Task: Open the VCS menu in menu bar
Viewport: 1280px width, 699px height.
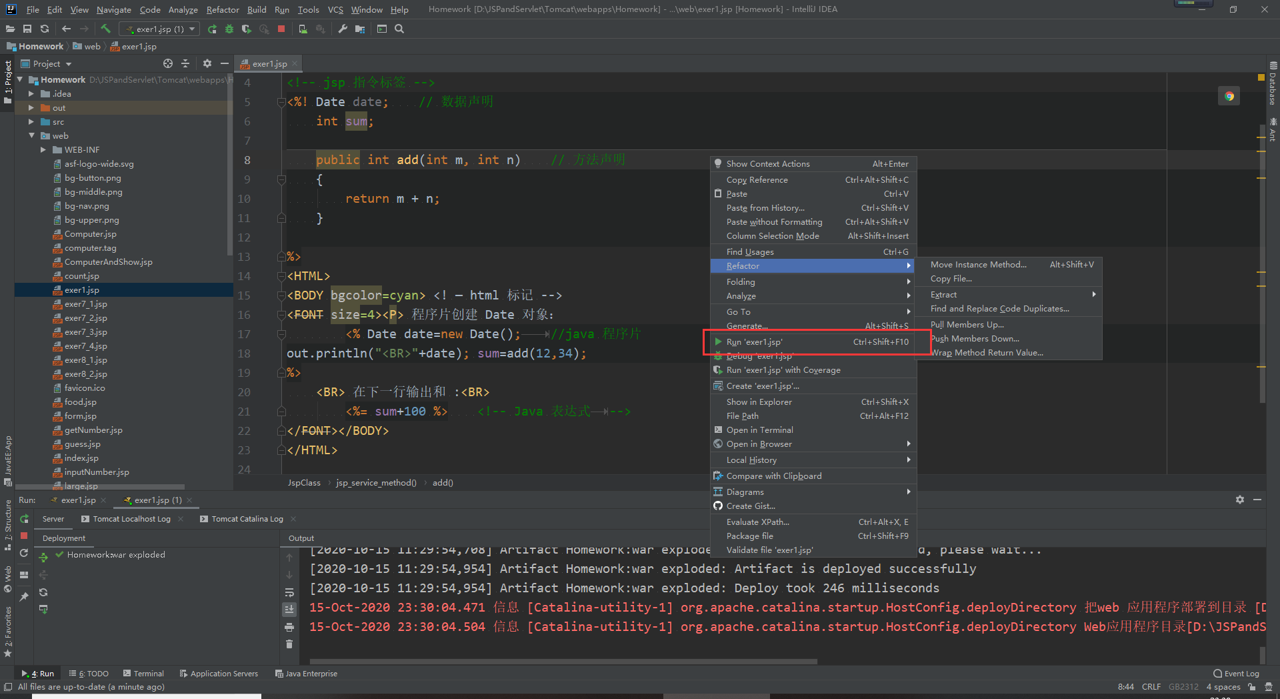Action: pos(335,9)
